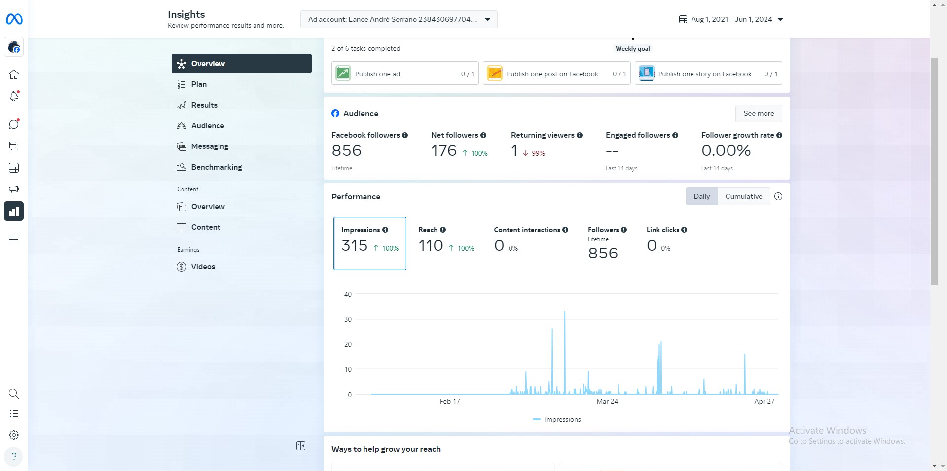Screen dimensions: 947x471
Task: Open Inbox chat bubble icon
Action: [x=14, y=124]
